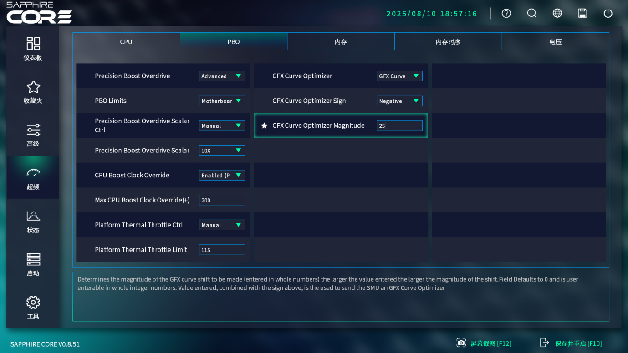Expand the 10X Overdrive Scalar dropdown
The height and width of the screenshot is (353, 628).
click(222, 151)
